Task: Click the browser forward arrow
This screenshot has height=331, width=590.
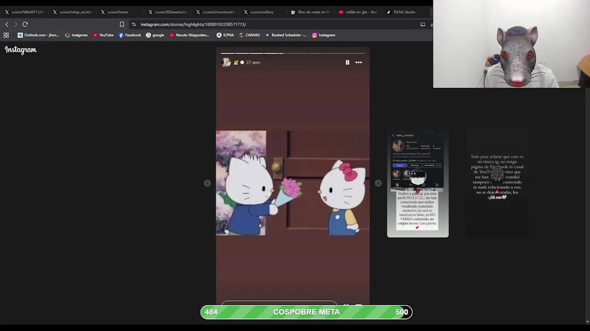Action: (16, 24)
